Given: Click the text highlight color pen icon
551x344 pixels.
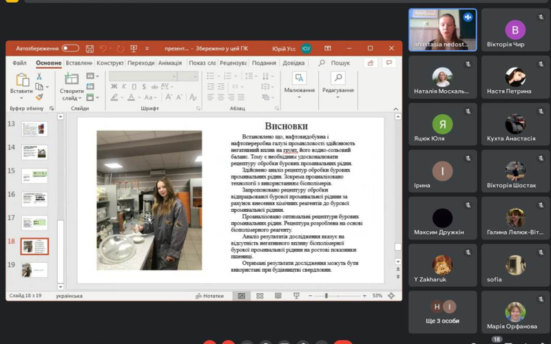Looking at the screenshot, I should [x=114, y=97].
